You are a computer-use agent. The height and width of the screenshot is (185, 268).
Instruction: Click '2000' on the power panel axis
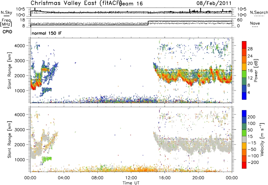coord(20,75)
